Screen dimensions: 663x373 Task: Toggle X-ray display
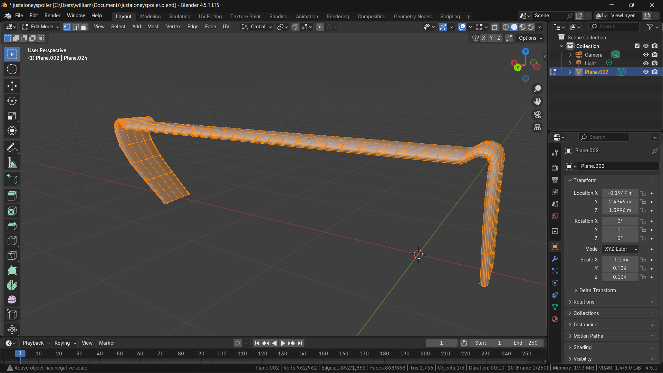point(495,27)
